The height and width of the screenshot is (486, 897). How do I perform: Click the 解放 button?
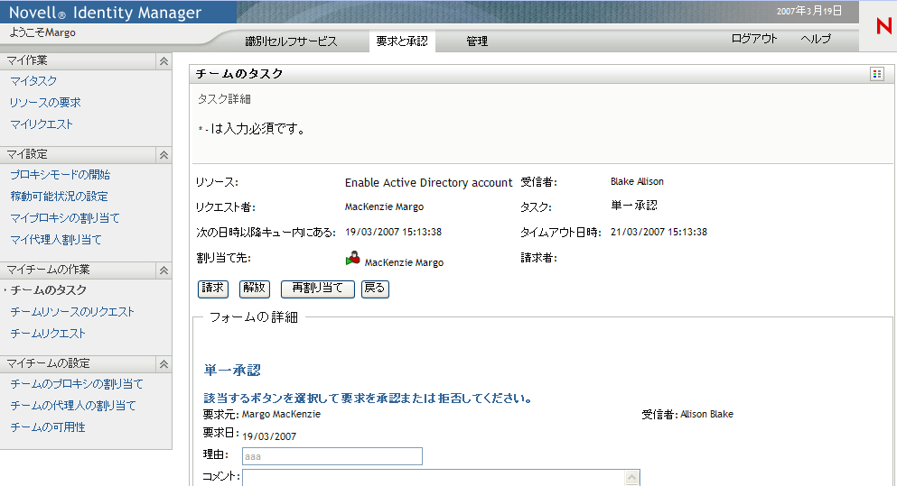(255, 289)
